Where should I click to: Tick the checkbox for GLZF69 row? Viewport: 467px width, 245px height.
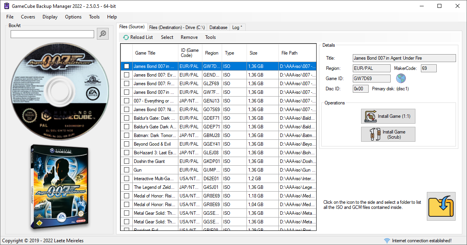click(x=126, y=84)
